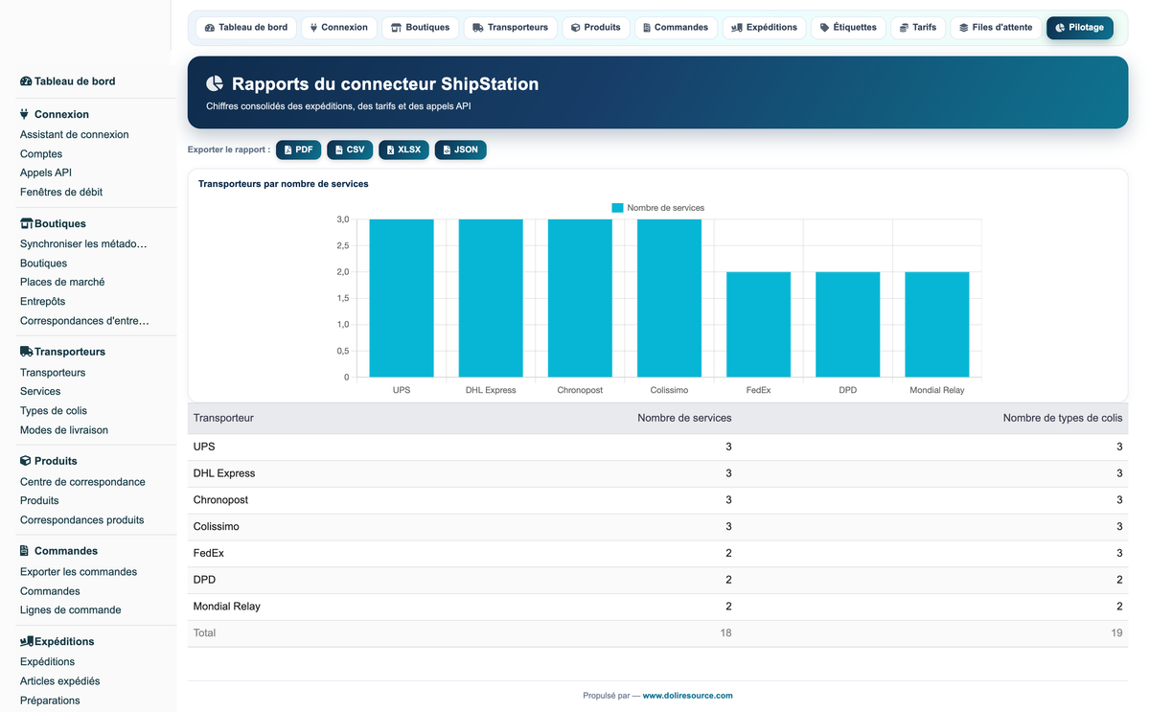Open Places de marché in the sidebar
This screenshot has width=1150, height=712.
point(62,283)
